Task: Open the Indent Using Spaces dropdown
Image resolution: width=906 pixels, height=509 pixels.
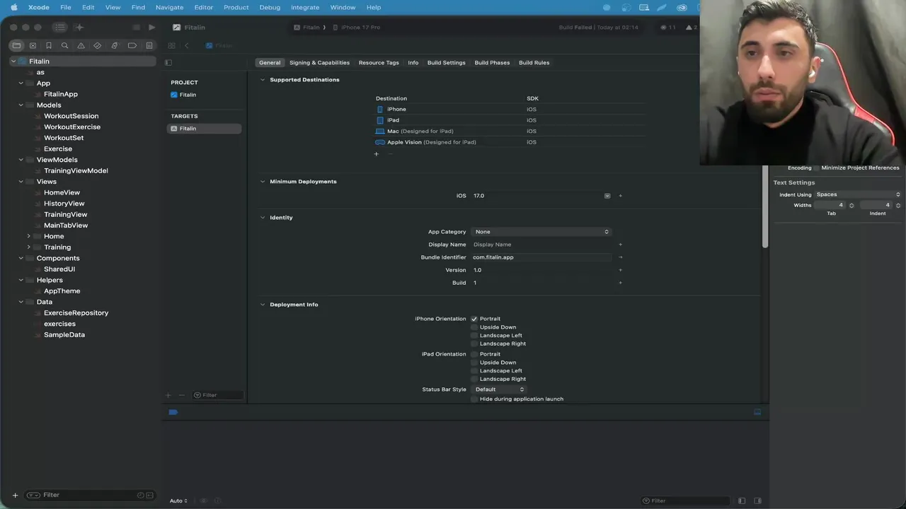Action: pyautogui.click(x=858, y=194)
